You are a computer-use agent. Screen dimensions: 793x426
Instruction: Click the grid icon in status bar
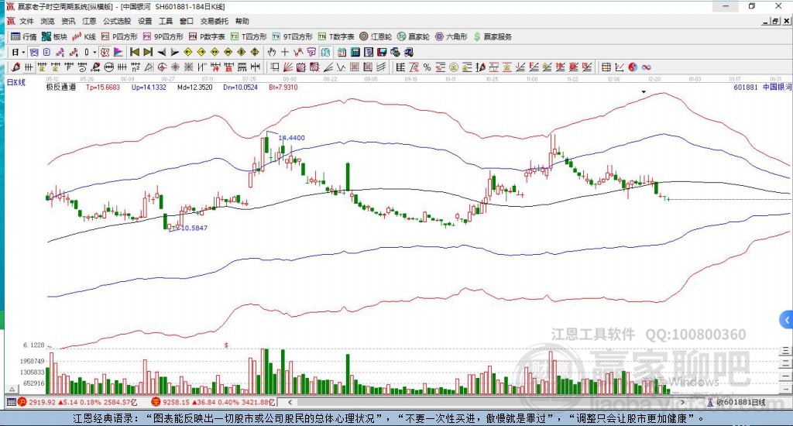[11, 402]
